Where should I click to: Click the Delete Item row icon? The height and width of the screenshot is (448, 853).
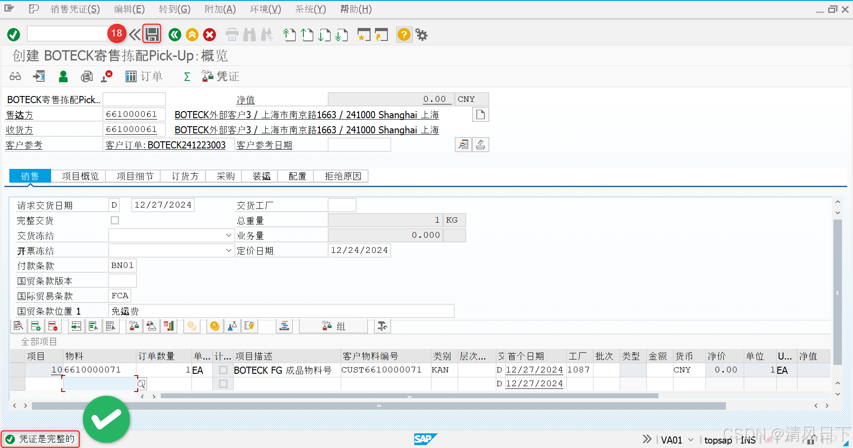52,326
